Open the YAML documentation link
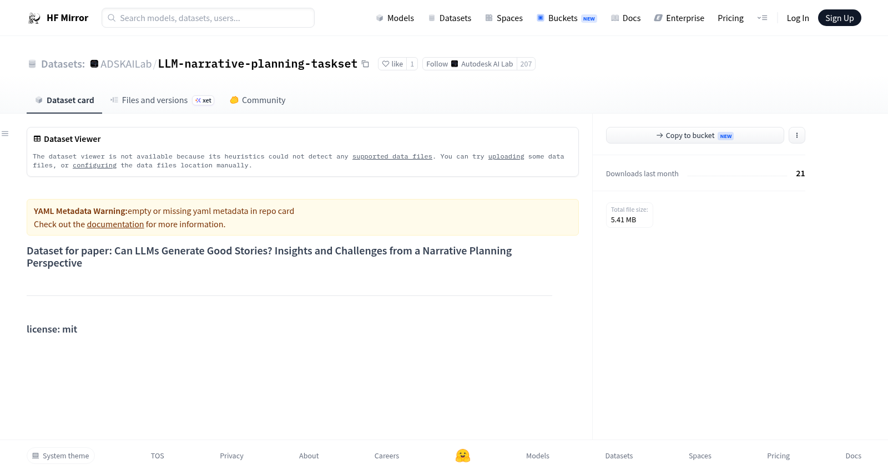This screenshot has height=475, width=888. (x=115, y=224)
